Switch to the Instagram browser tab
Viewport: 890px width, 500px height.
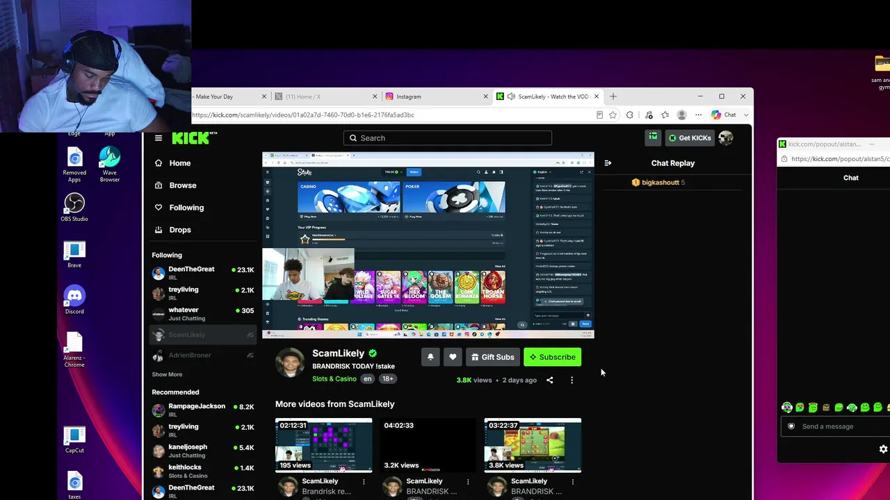(437, 97)
